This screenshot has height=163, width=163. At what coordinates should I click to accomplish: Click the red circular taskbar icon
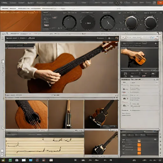37,160
